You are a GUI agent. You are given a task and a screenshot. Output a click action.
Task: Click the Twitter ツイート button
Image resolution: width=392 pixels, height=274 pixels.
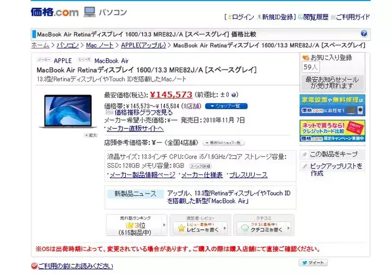[313, 263]
